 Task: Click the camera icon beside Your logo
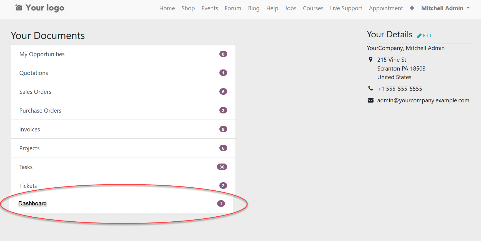coord(19,7)
